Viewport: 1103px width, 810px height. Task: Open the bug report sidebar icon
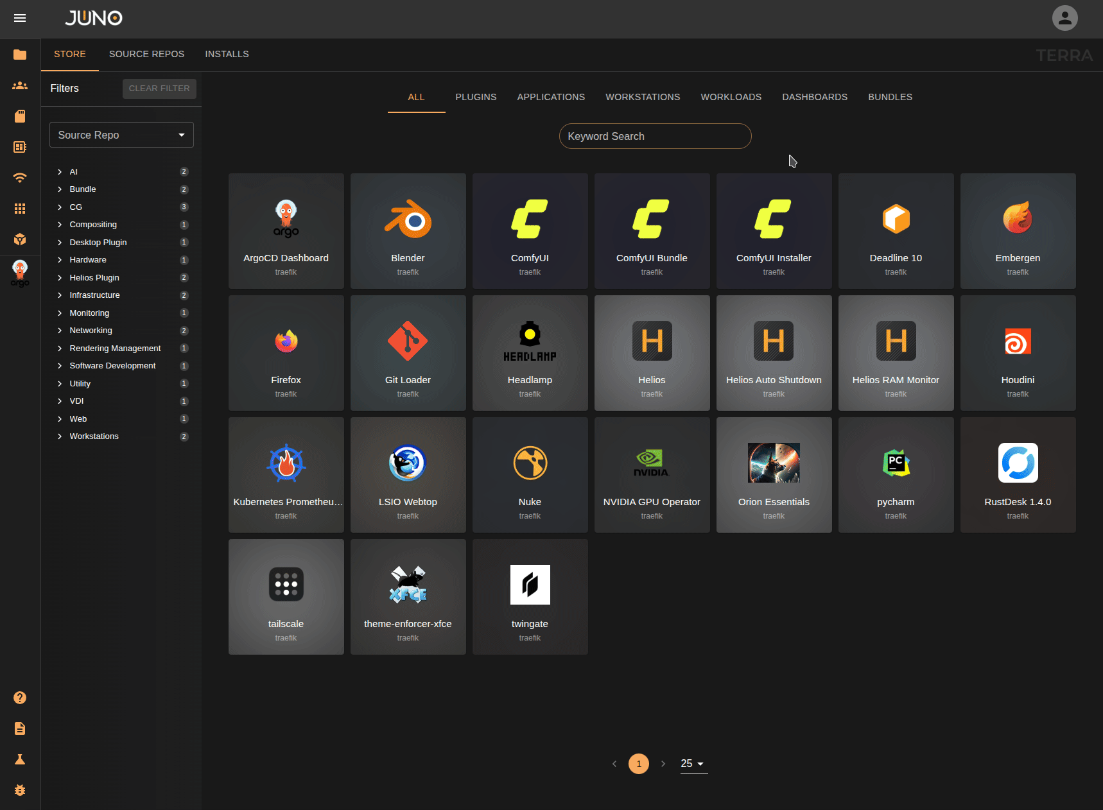(20, 790)
